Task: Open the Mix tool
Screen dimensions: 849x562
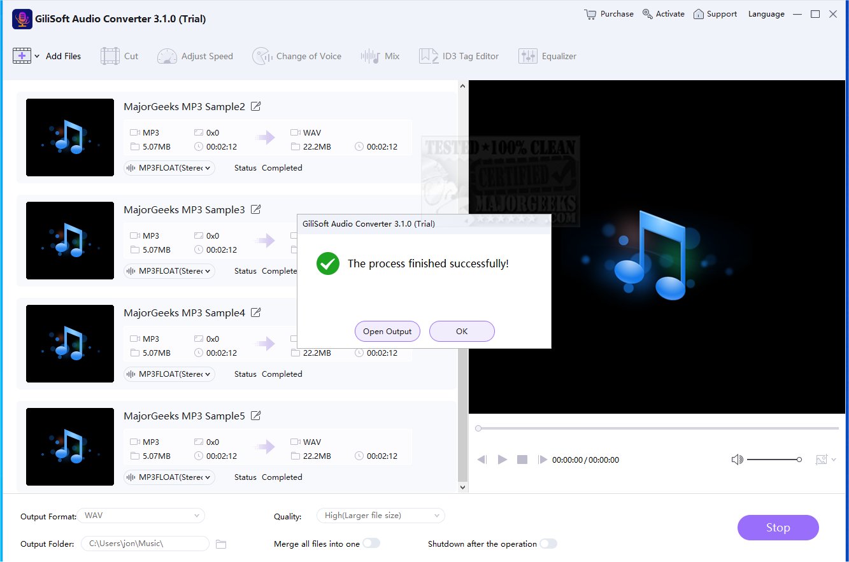Action: (380, 56)
